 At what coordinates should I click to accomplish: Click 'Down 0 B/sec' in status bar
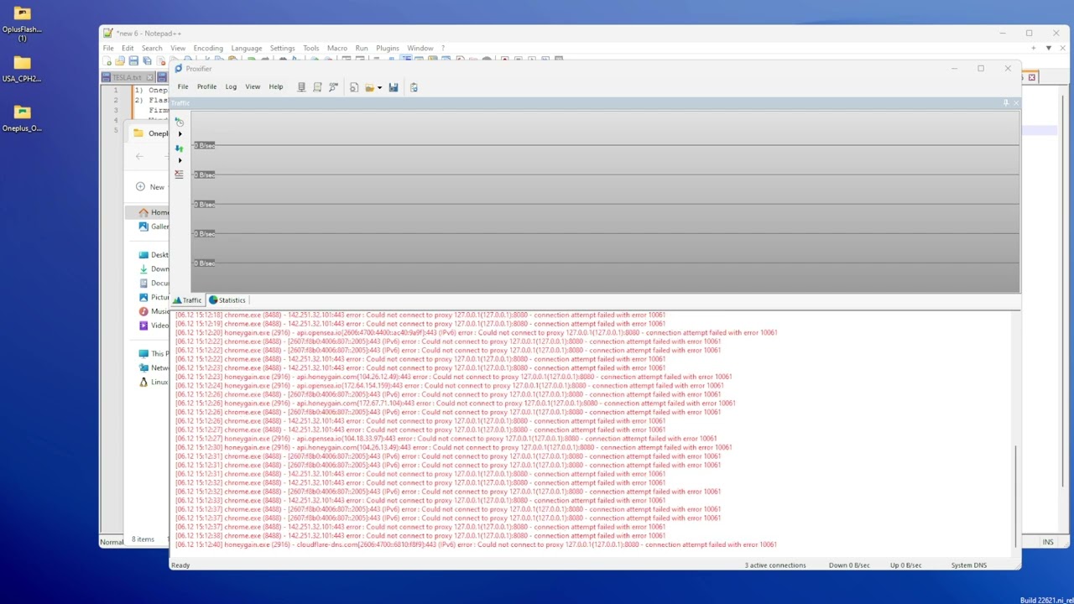(849, 565)
